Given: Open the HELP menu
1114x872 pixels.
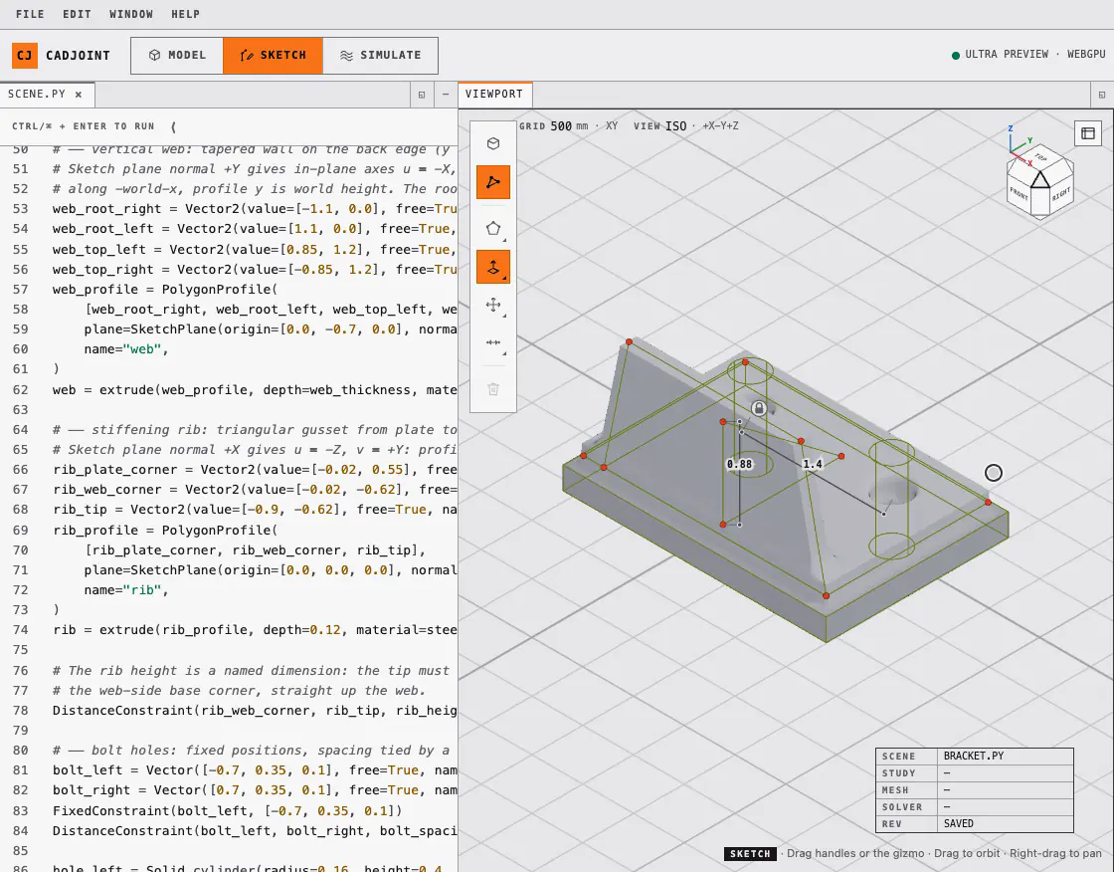Looking at the screenshot, I should [x=185, y=14].
